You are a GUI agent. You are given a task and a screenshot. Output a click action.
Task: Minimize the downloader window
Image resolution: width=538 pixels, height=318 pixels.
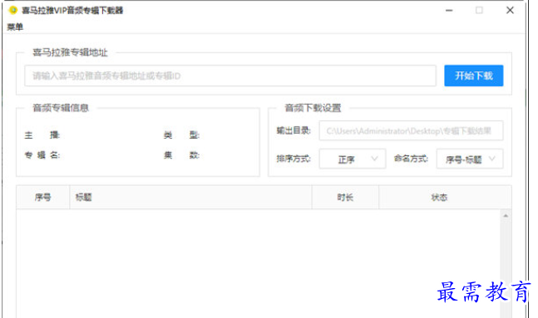tap(449, 10)
